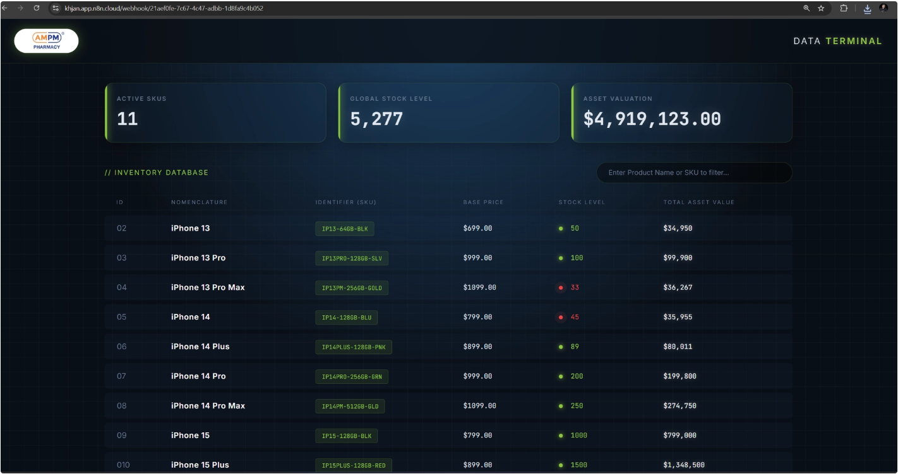The height and width of the screenshot is (474, 898).
Task: Open the browser extensions puzzle icon
Action: tap(844, 8)
